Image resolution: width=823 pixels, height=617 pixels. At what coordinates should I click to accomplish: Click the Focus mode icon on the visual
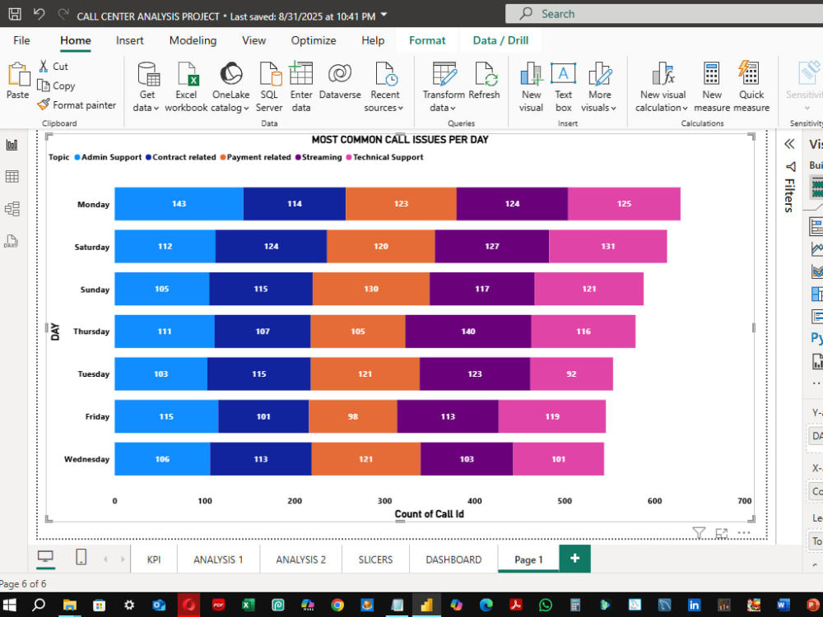tap(721, 533)
